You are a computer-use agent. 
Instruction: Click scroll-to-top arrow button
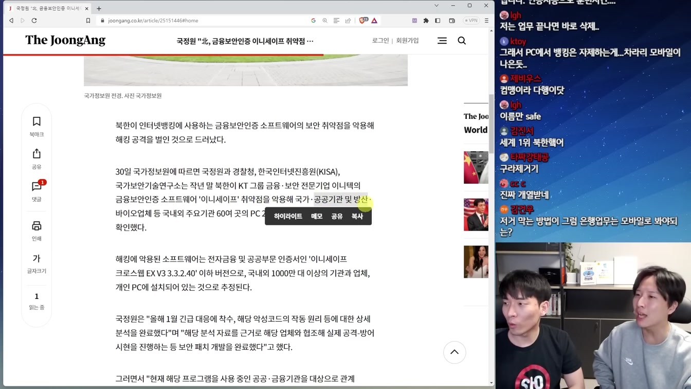454,352
